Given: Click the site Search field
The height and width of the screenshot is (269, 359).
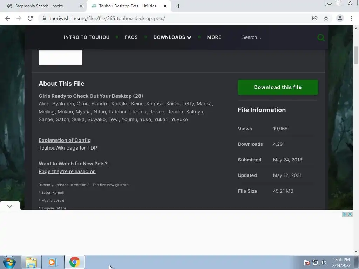Looking at the screenshot, I should 277,37.
